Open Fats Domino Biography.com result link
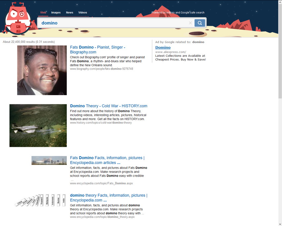Viewport: 282px width, 226px height. tap(98, 49)
